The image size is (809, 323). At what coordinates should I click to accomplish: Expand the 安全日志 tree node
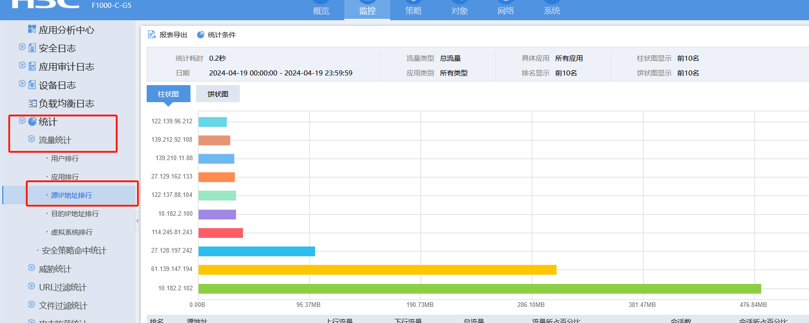coord(22,46)
